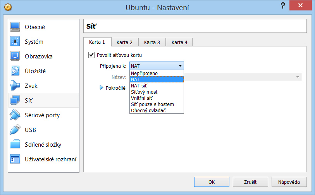
Task: Go to Obrazovka category label
Action: click(39, 56)
